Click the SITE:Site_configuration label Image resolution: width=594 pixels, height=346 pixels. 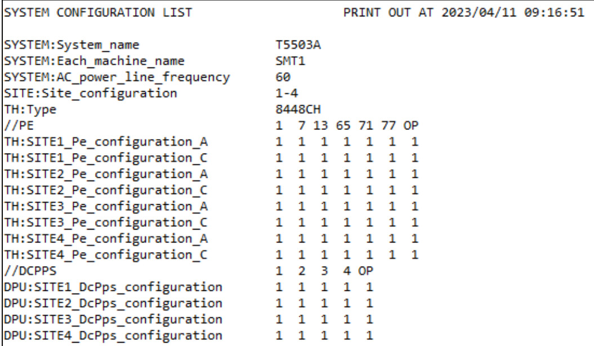tap(90, 93)
